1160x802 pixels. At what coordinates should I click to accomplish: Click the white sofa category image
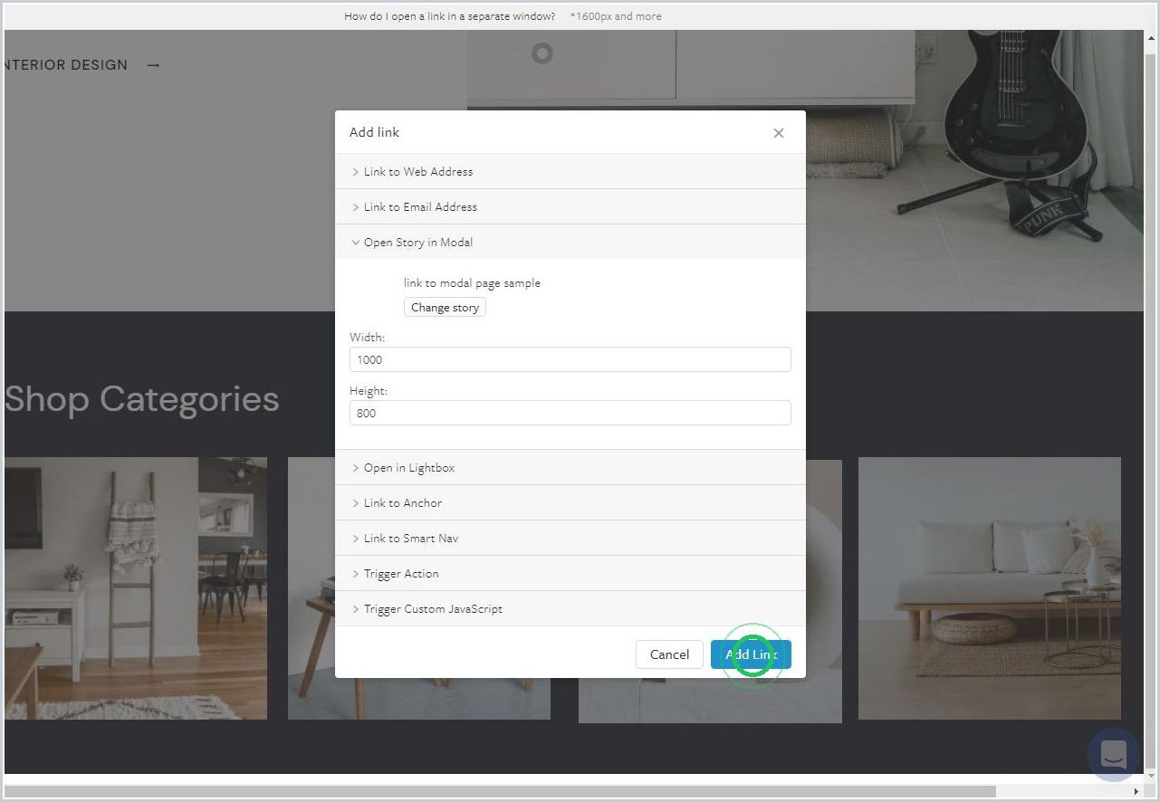(x=989, y=587)
